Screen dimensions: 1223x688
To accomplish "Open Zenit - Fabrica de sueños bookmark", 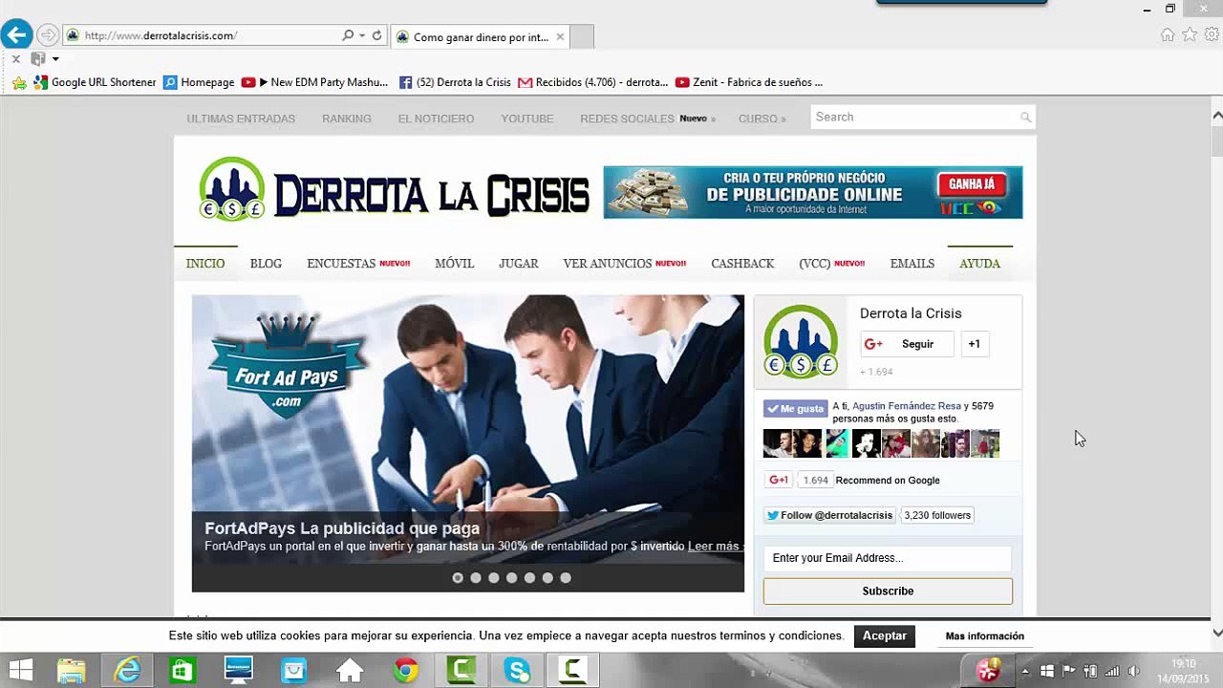I will click(x=749, y=82).
